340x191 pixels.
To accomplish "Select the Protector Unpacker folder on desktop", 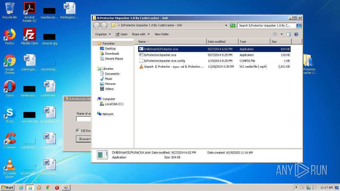I will (x=309, y=64).
